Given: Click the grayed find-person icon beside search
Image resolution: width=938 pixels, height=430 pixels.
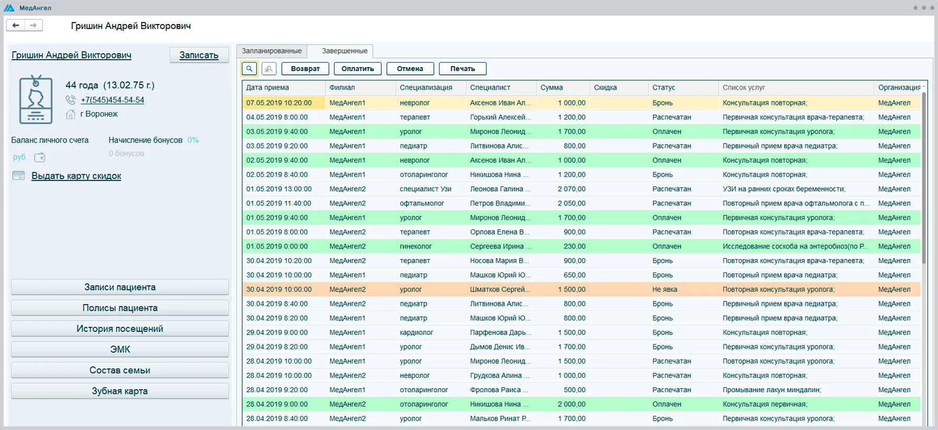Looking at the screenshot, I should 269,68.
